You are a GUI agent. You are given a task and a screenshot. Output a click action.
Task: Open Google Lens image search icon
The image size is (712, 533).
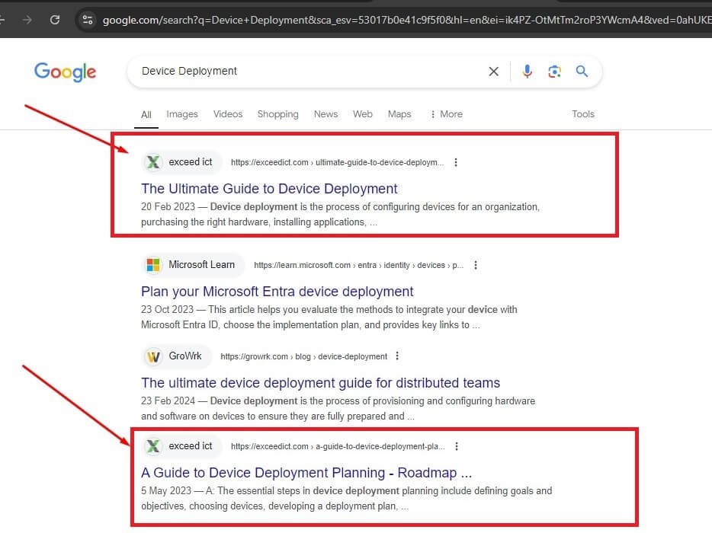[x=554, y=72]
